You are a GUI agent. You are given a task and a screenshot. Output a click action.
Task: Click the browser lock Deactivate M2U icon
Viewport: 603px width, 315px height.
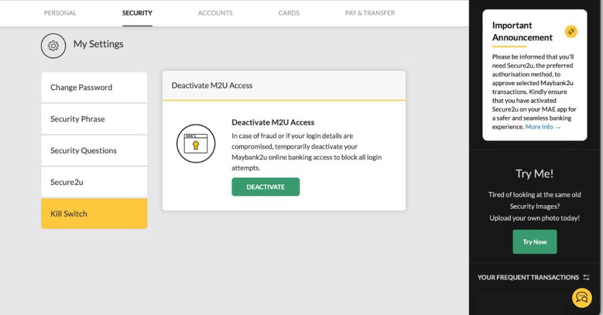pyautogui.click(x=196, y=143)
